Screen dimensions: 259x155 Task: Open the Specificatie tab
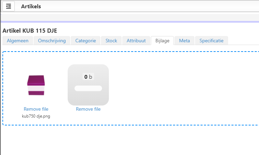[211, 41]
